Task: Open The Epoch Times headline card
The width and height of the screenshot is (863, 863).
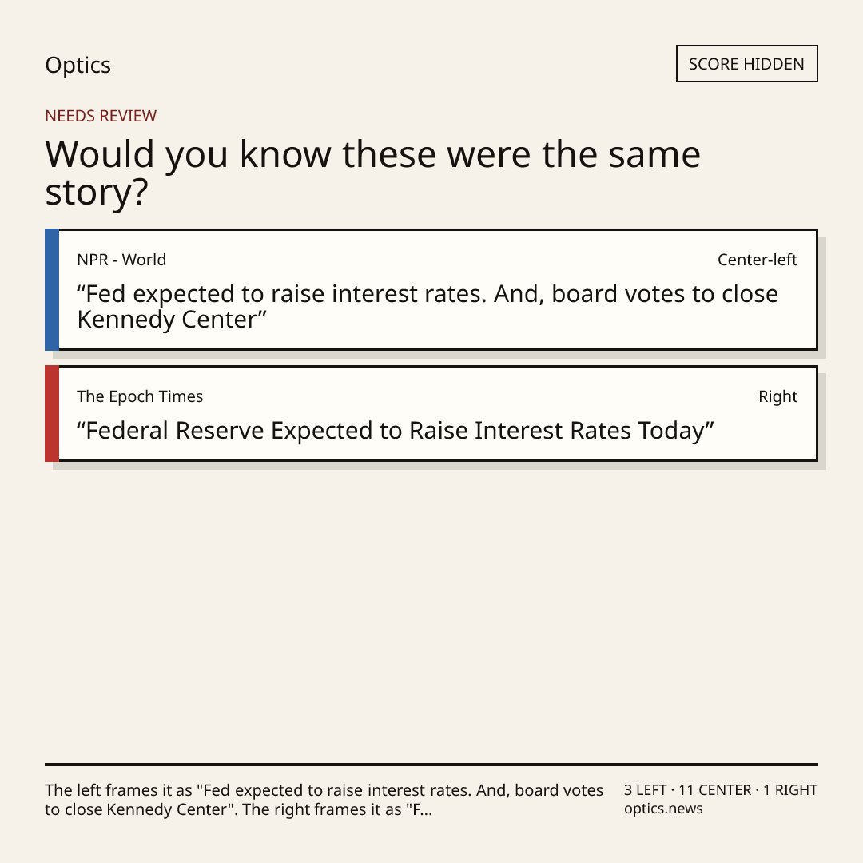Action: click(x=431, y=413)
